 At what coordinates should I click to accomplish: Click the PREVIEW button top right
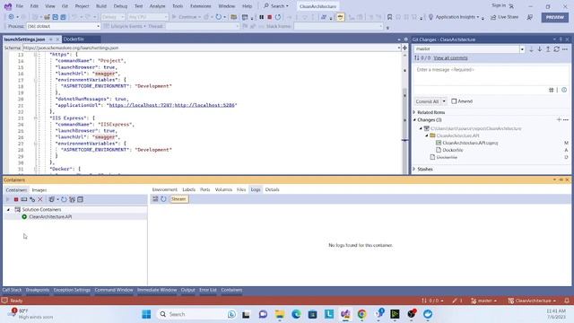(x=555, y=17)
